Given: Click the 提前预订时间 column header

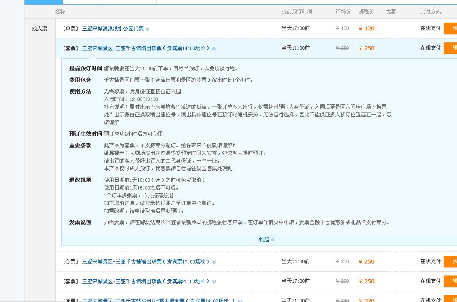Looking at the screenshot, I should pyautogui.click(x=297, y=12).
